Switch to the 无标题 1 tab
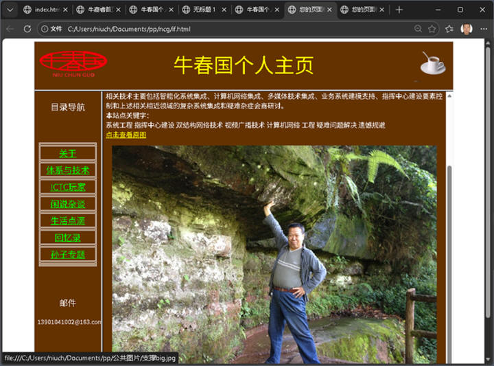 (x=204, y=10)
